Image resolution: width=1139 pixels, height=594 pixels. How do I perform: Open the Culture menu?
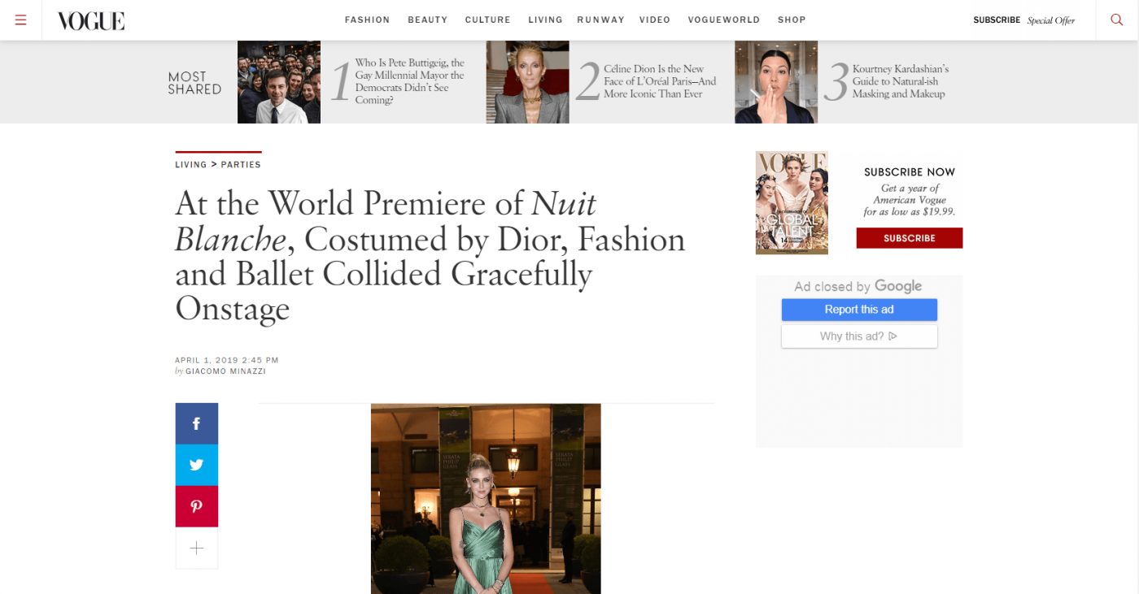pos(488,20)
